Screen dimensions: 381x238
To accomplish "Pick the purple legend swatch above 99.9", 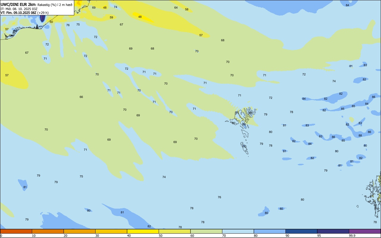I will tap(365, 231).
